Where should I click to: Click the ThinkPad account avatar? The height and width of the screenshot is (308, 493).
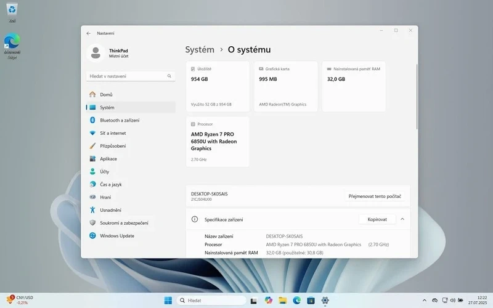(96, 54)
